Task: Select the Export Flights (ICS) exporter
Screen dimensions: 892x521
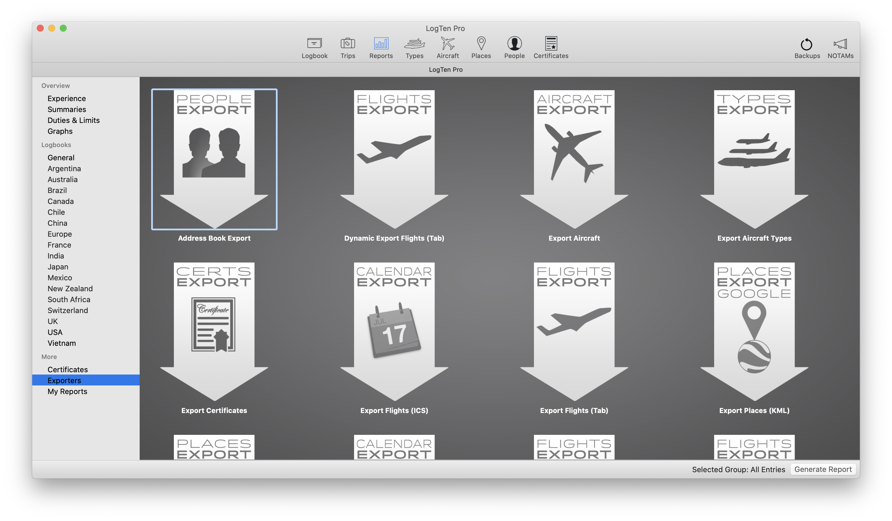Action: (x=394, y=331)
